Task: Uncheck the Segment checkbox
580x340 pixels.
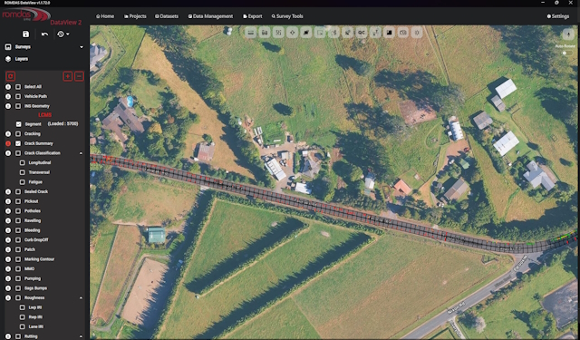Action: 18,124
